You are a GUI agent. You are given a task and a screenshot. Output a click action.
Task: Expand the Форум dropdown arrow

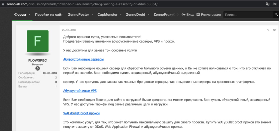click(x=29, y=15)
